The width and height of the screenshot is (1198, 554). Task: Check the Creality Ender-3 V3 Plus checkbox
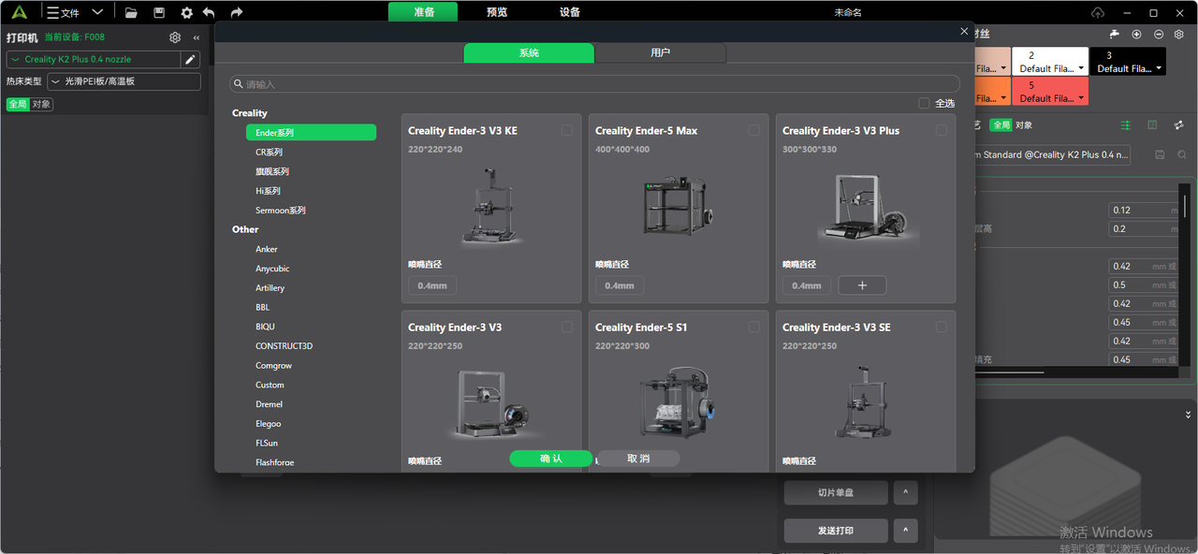[x=942, y=130]
